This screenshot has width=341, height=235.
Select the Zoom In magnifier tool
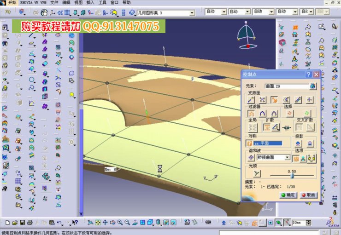pos(119,223)
